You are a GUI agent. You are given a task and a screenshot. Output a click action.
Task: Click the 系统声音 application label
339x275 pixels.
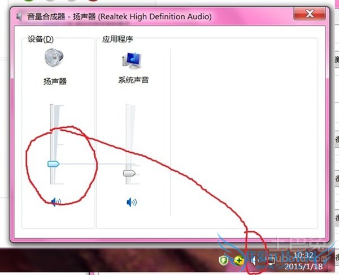tap(133, 80)
